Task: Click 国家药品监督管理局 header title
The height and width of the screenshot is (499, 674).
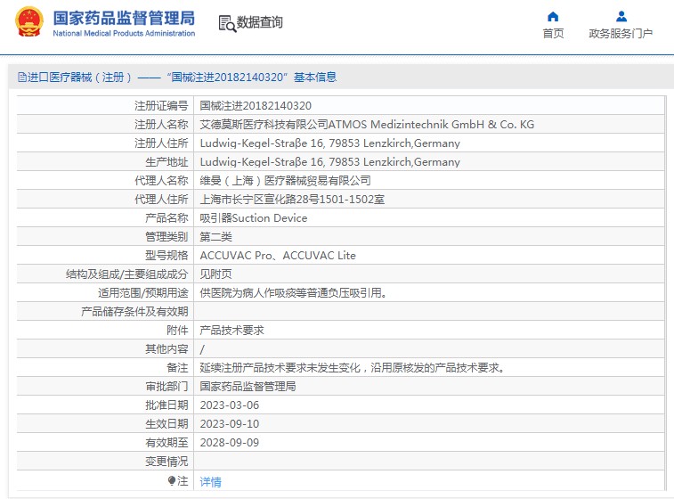Action: 124,18
